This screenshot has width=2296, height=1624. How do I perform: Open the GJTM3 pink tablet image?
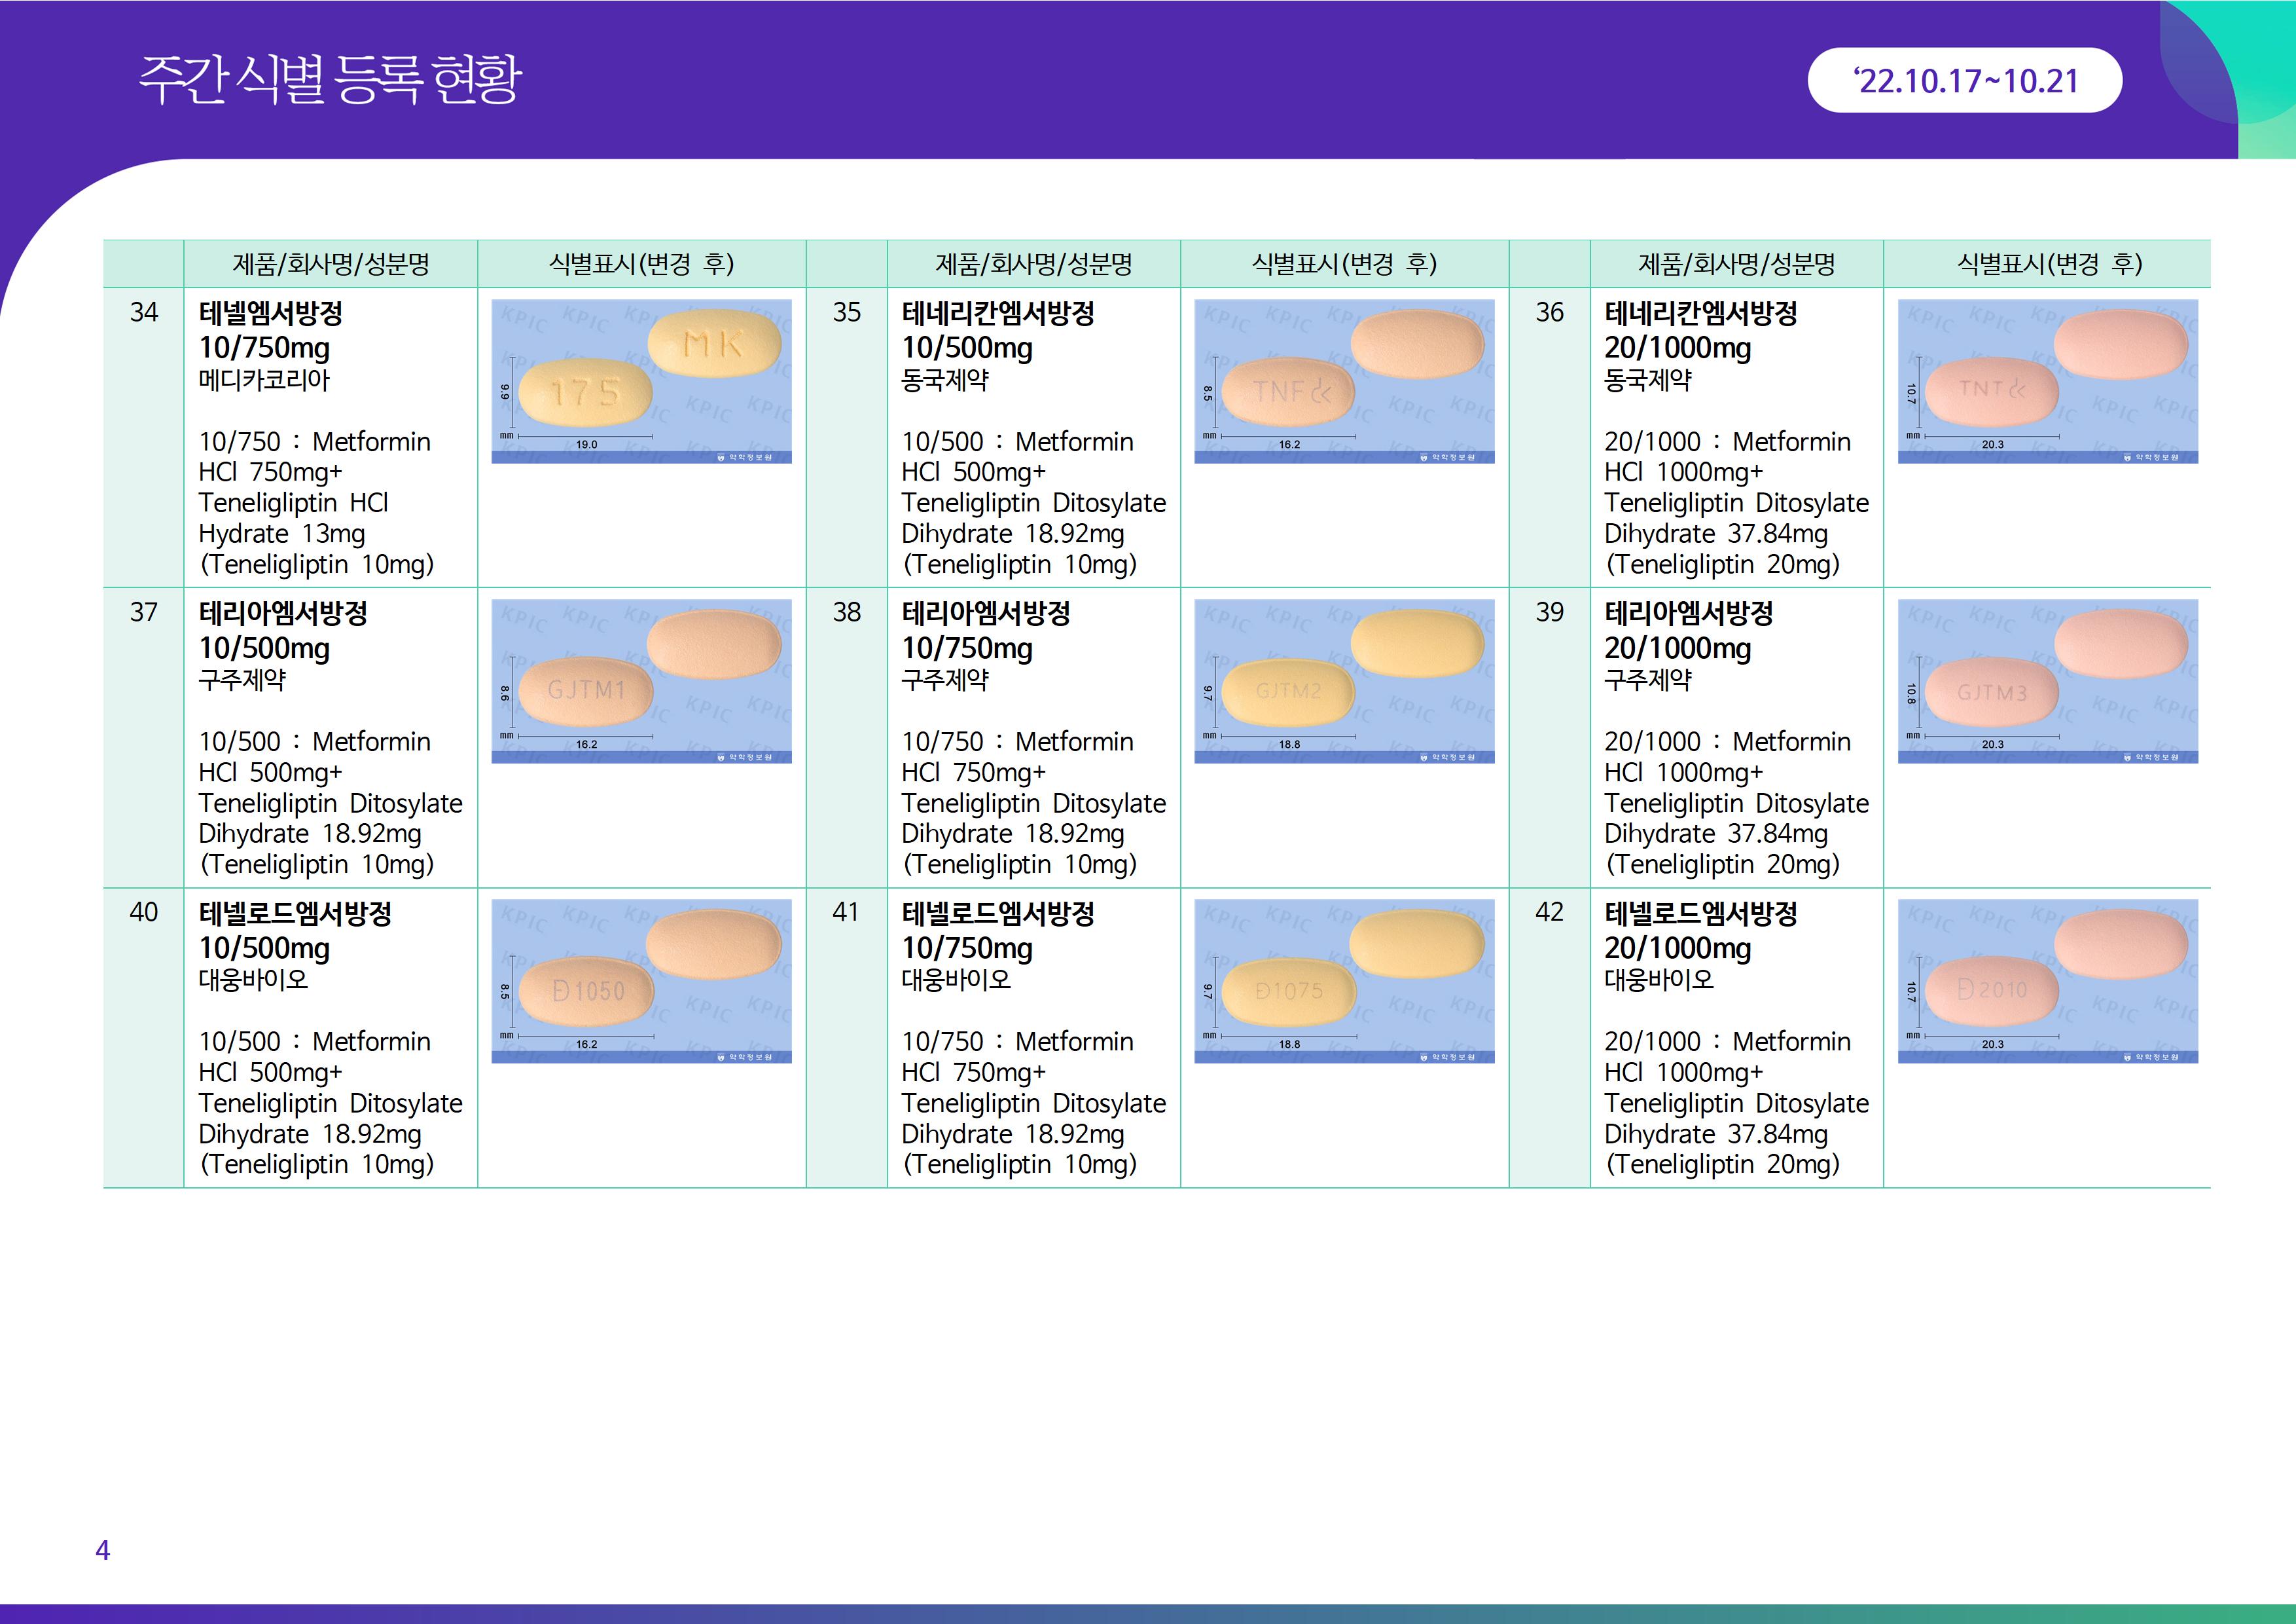point(2047,682)
